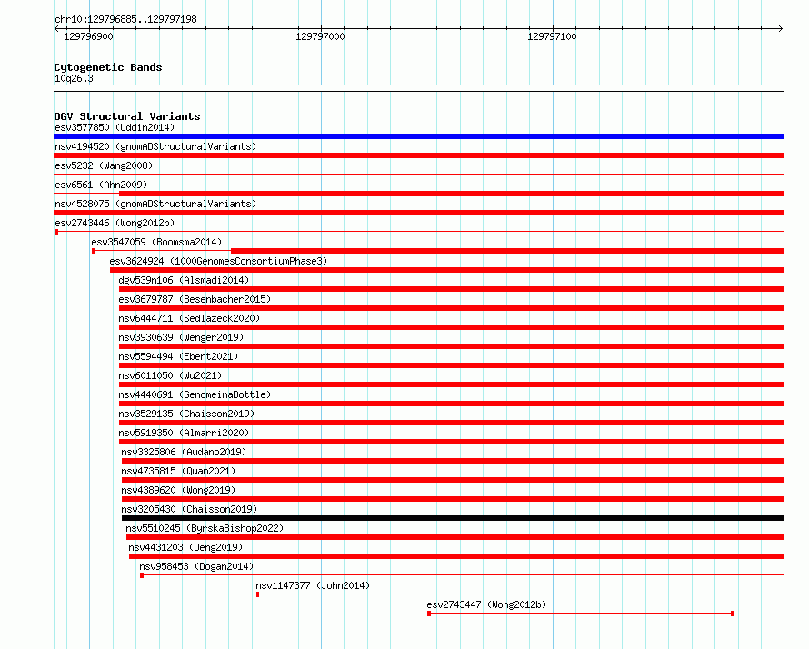The image size is (809, 649).
Task: Select nsv4389620 (Wong2019) label
Action: tap(178, 490)
